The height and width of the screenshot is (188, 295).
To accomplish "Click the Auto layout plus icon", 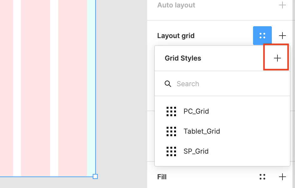I will 282,5.
